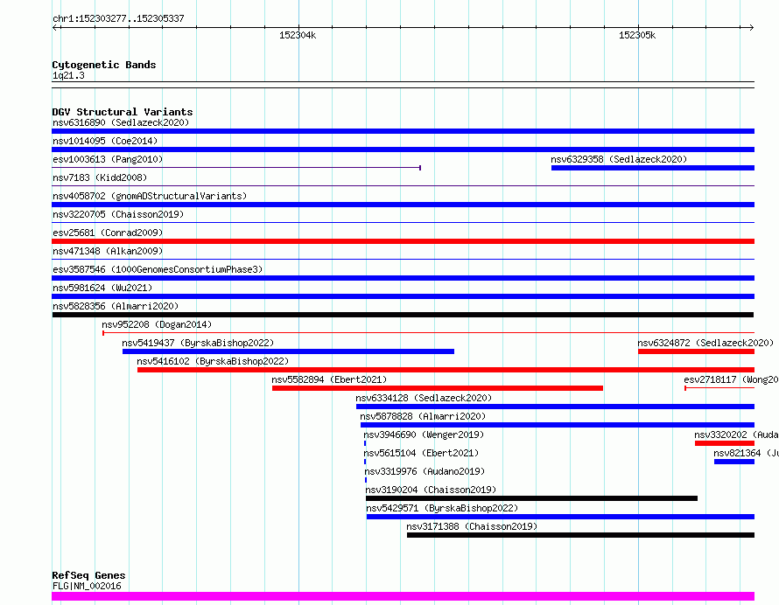Open nsv4058702 (gnomADStructuralVariants)
779x605 pixels.
(x=150, y=196)
